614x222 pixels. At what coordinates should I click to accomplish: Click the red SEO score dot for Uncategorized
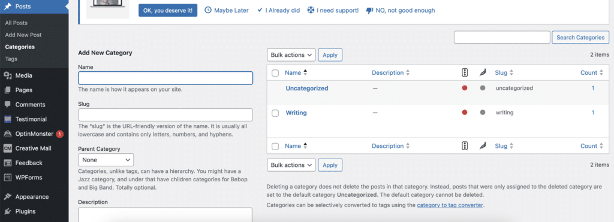coord(465,89)
